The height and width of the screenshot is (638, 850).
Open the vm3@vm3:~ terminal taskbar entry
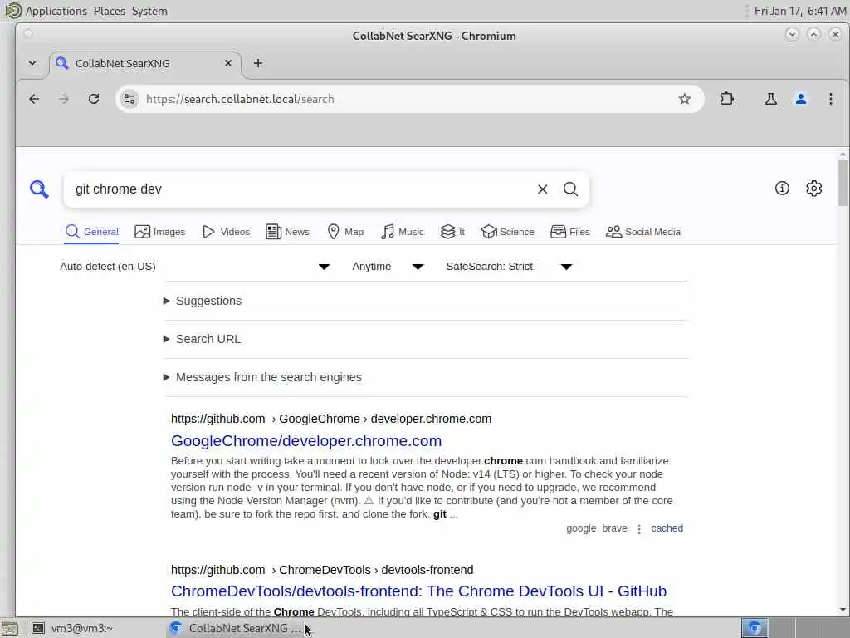73,628
